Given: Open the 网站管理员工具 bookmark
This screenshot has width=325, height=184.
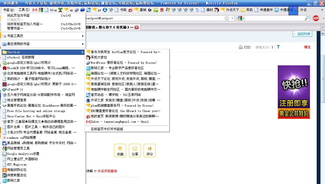Looking at the screenshot, I should point(43,148).
